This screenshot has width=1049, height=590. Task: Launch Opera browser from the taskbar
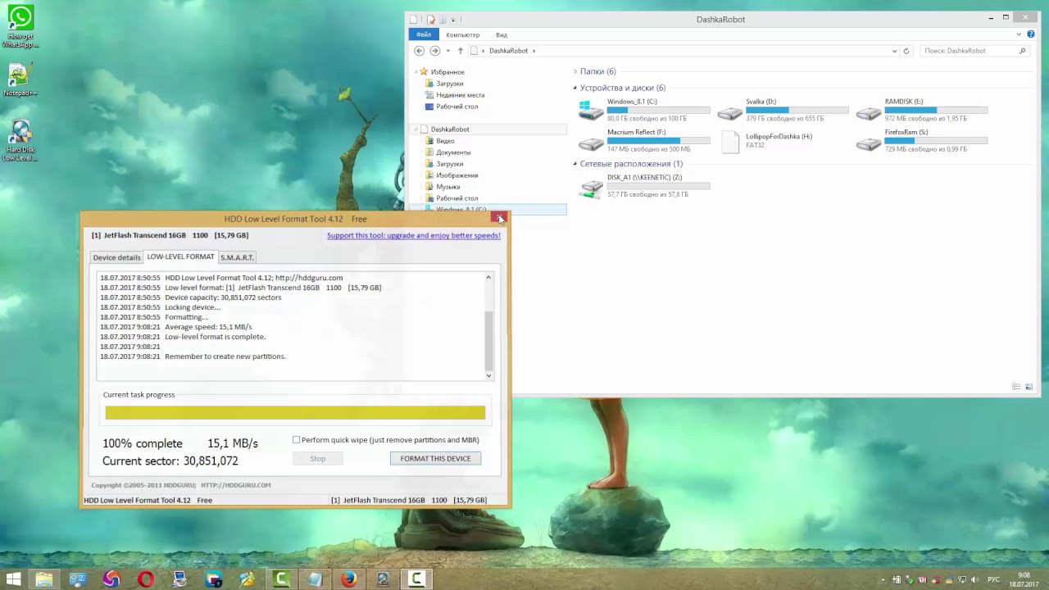click(146, 579)
